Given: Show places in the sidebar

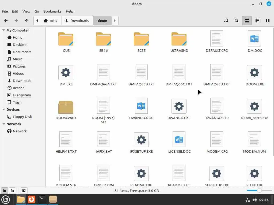Looking at the screenshot, I should 4,191.
